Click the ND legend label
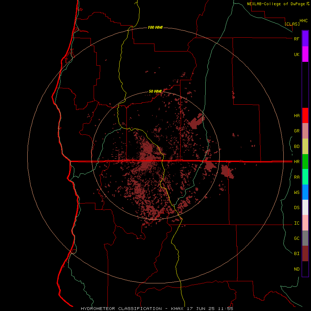Viewport: 311px width, 311px height. point(296,269)
